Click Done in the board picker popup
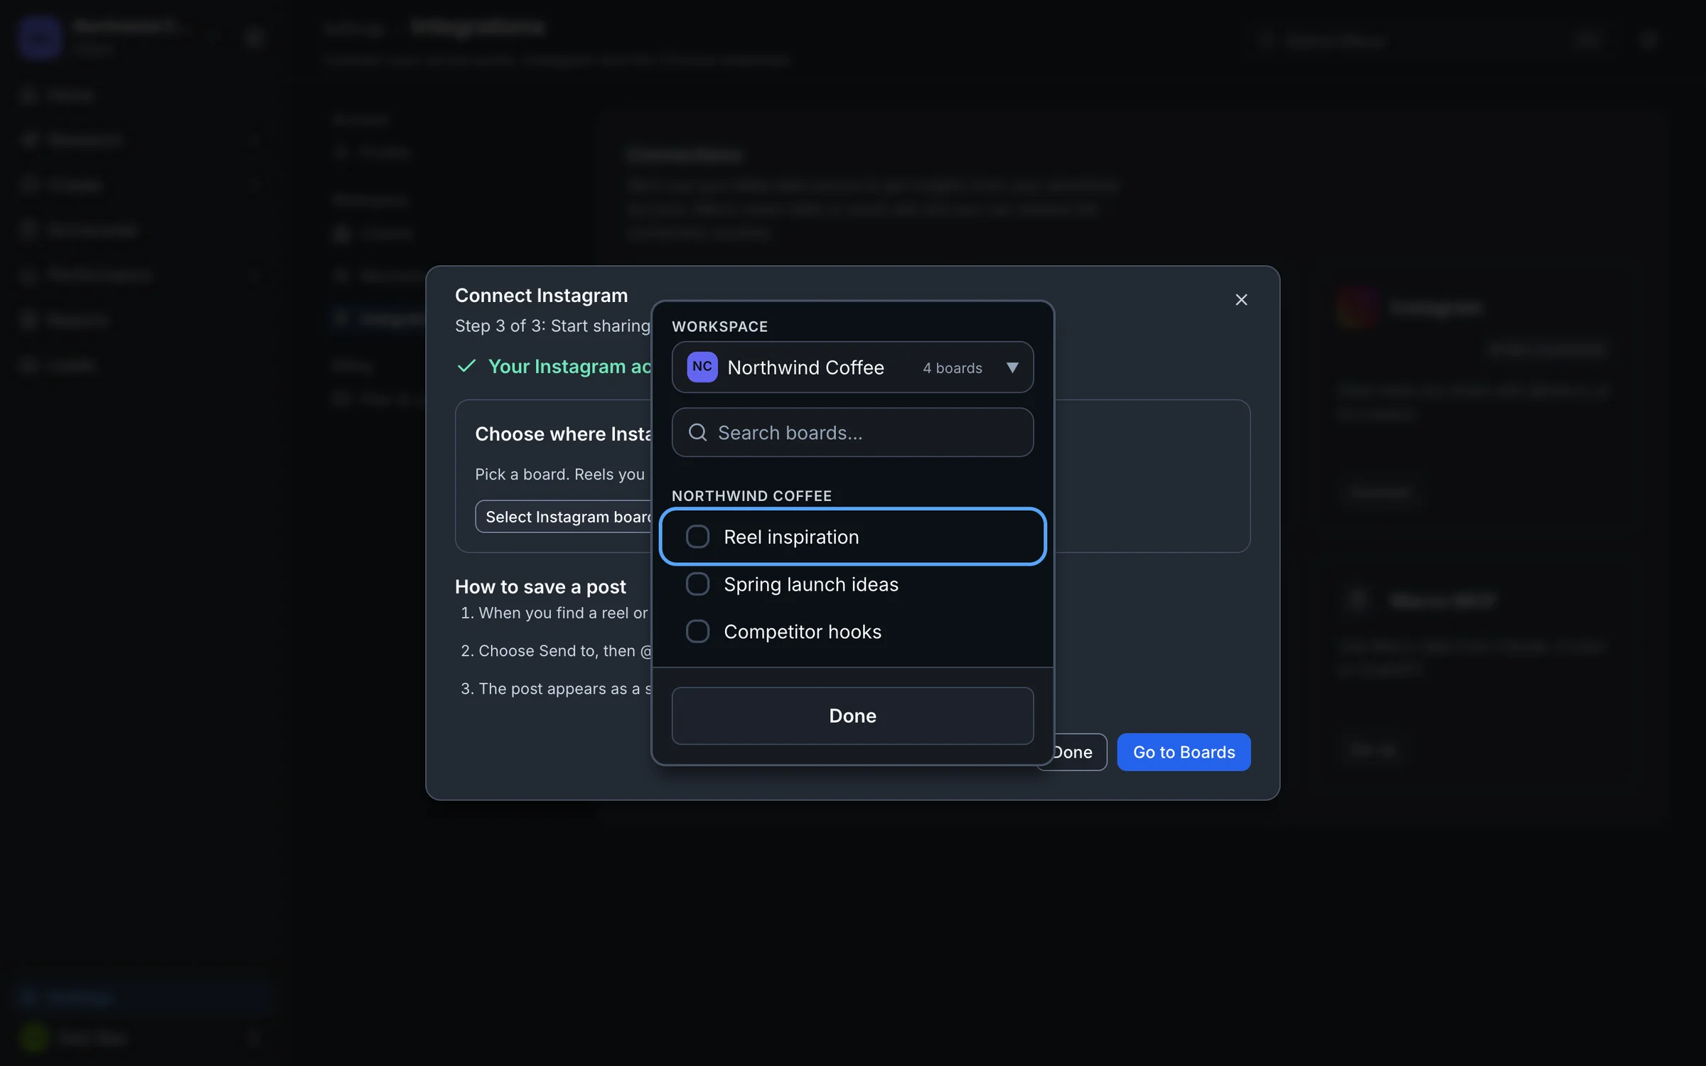This screenshot has width=1706, height=1066. (x=852, y=716)
